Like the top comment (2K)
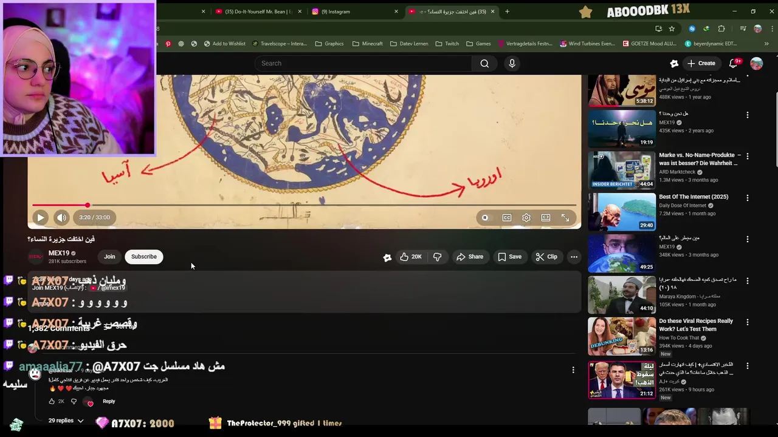778x437 pixels. pos(52,401)
